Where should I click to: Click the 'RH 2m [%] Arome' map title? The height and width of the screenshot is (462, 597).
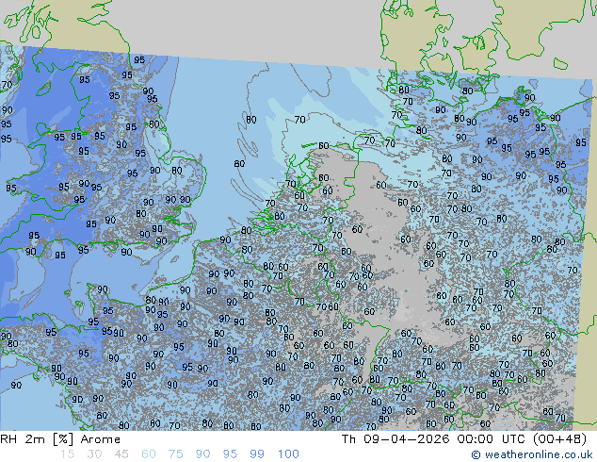(60, 439)
